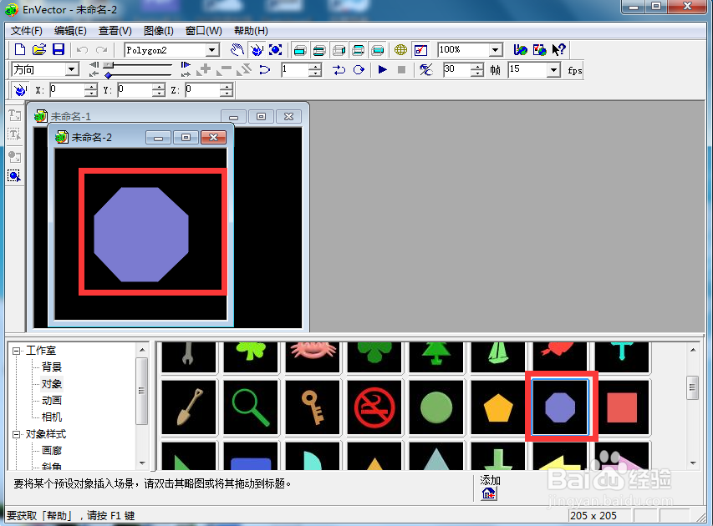This screenshot has height=526, width=713.
Task: Select the red square thumbnail
Action: click(622, 407)
